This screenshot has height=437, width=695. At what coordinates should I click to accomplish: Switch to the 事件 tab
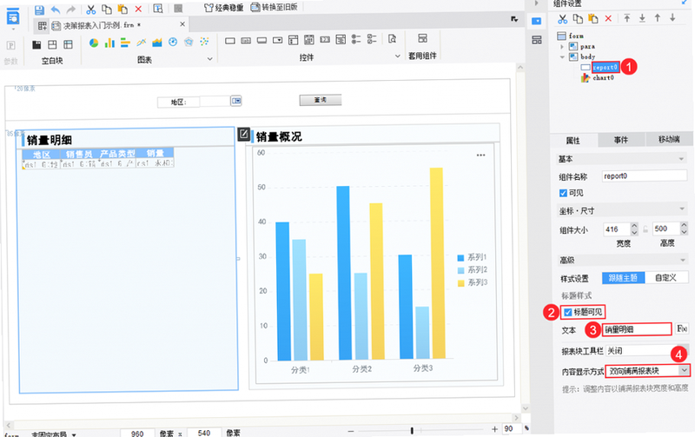click(x=621, y=140)
